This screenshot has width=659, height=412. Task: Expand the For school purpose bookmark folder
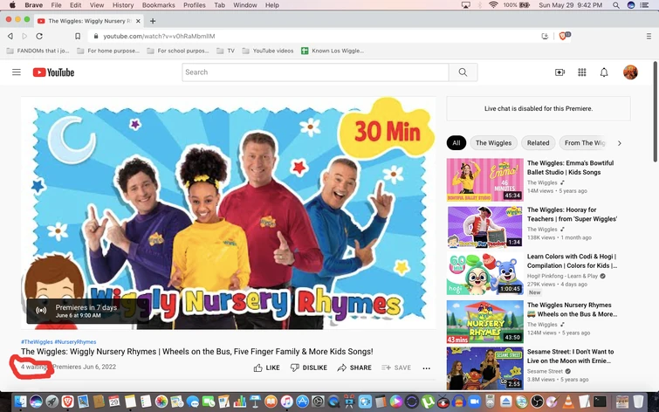point(178,51)
